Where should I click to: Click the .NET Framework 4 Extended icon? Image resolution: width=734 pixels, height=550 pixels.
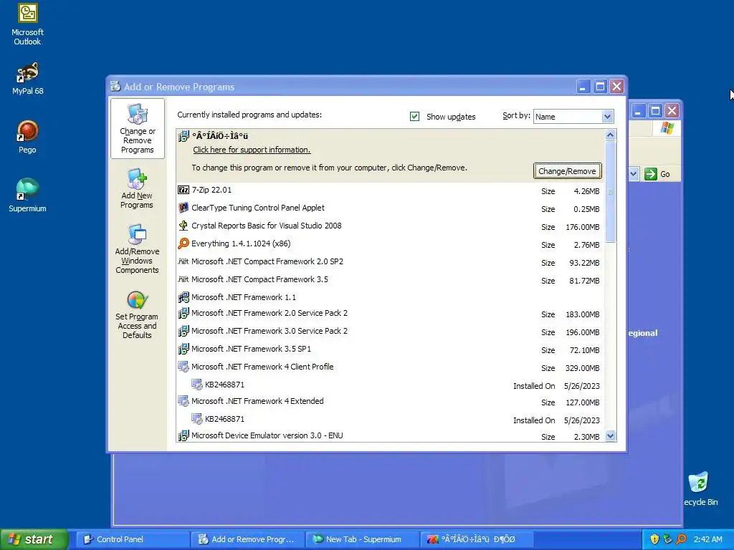pos(183,401)
